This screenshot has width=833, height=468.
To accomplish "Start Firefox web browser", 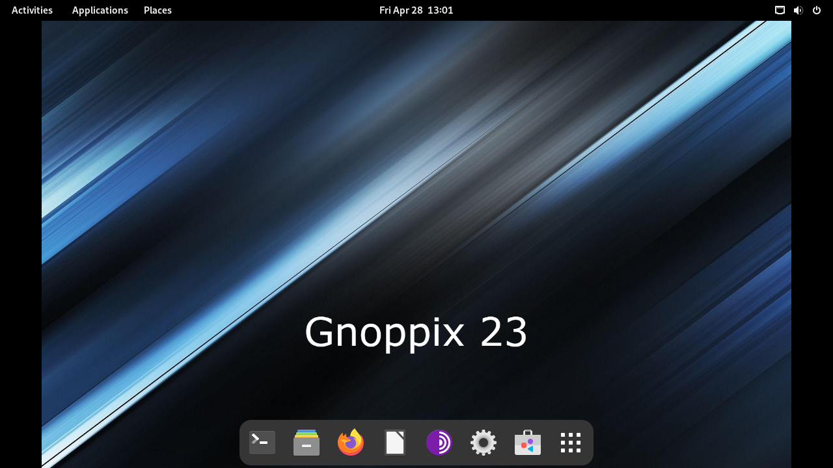I will [x=351, y=443].
